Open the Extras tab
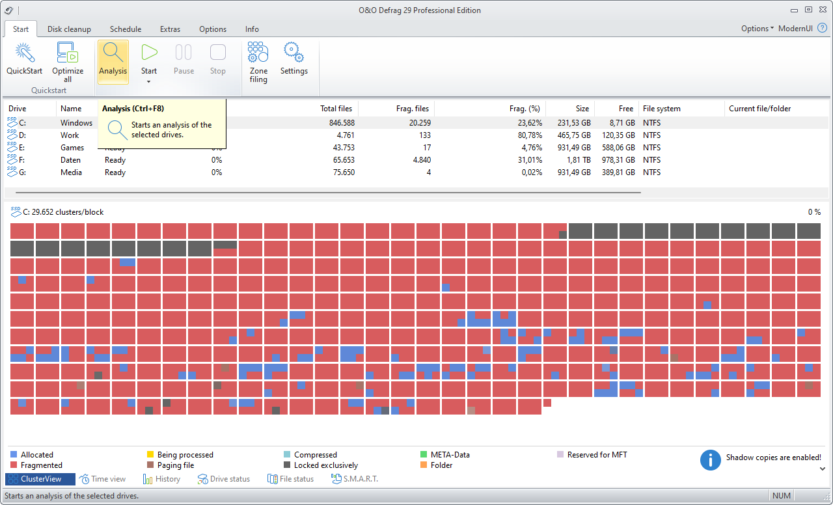 (170, 29)
